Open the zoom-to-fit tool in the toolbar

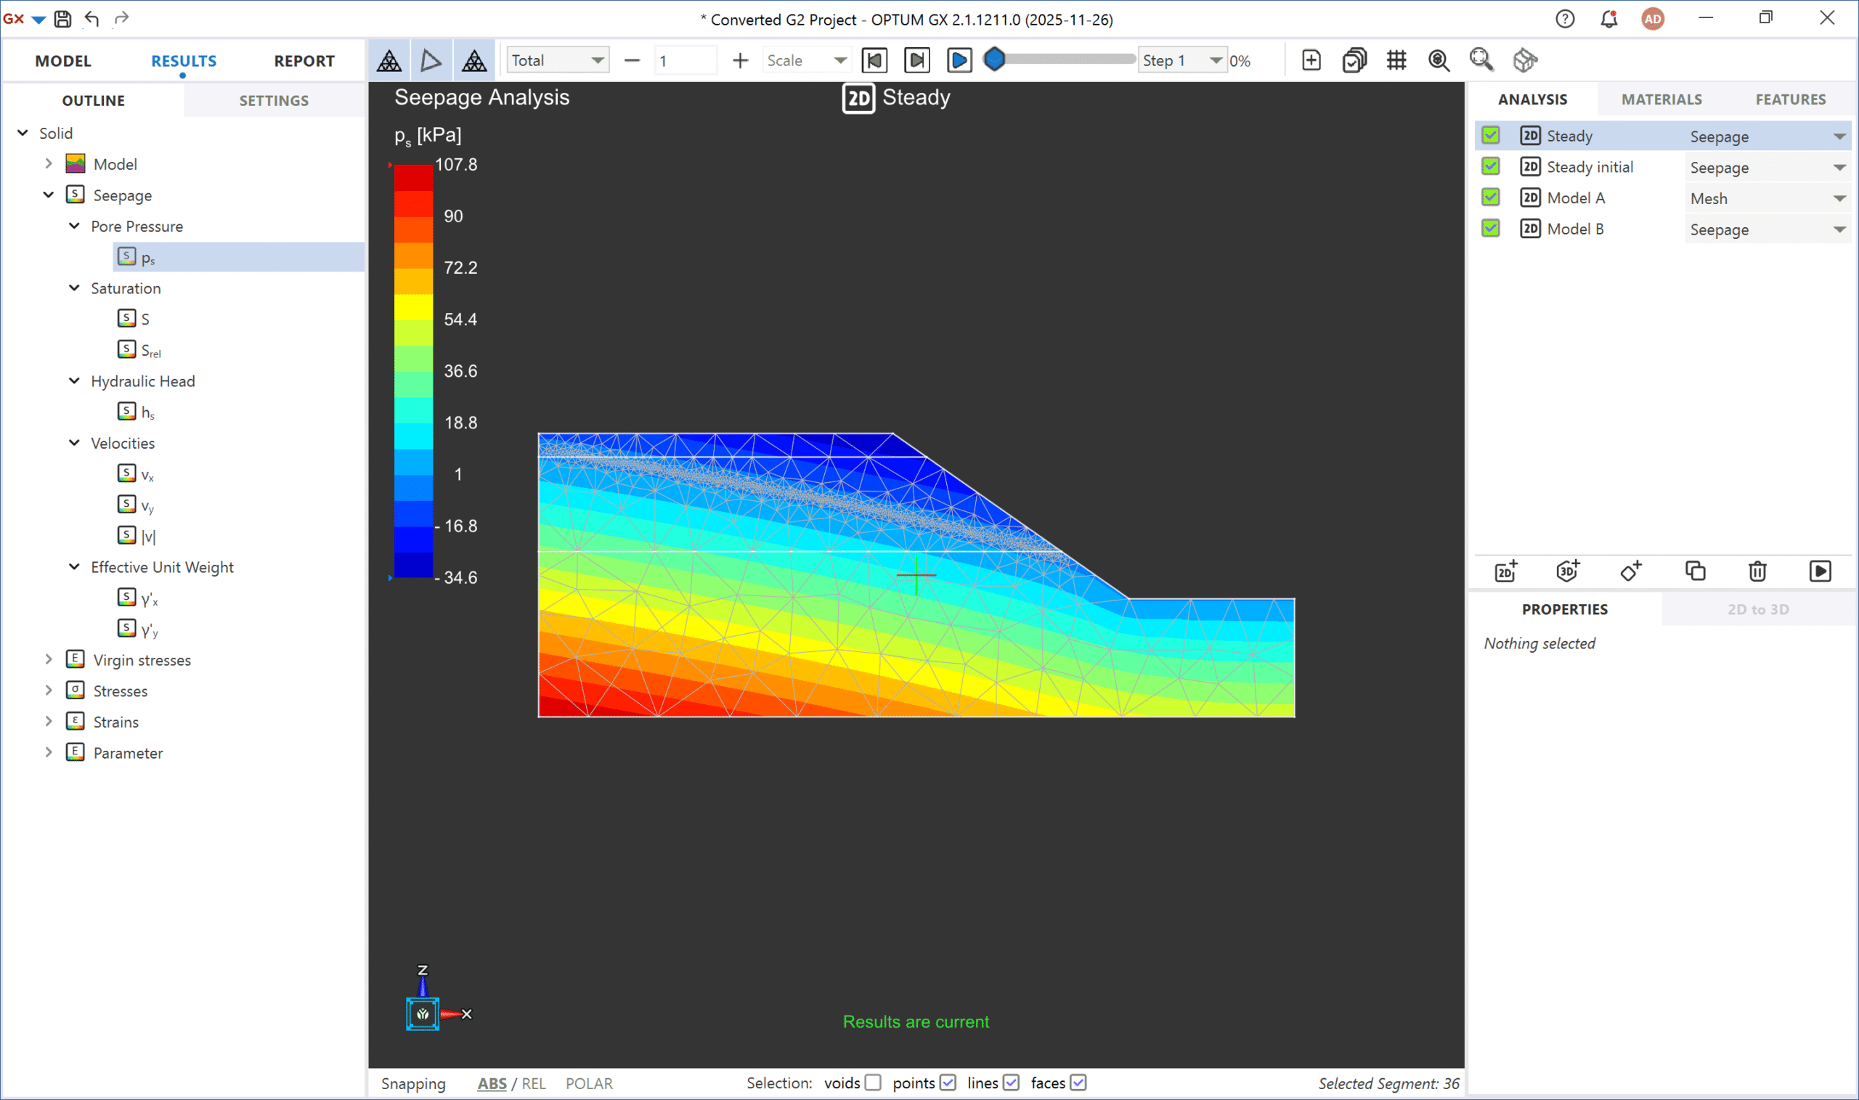1481,60
